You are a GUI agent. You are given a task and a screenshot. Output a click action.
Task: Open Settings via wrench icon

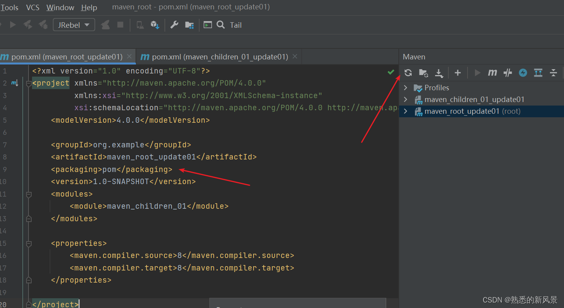(174, 25)
